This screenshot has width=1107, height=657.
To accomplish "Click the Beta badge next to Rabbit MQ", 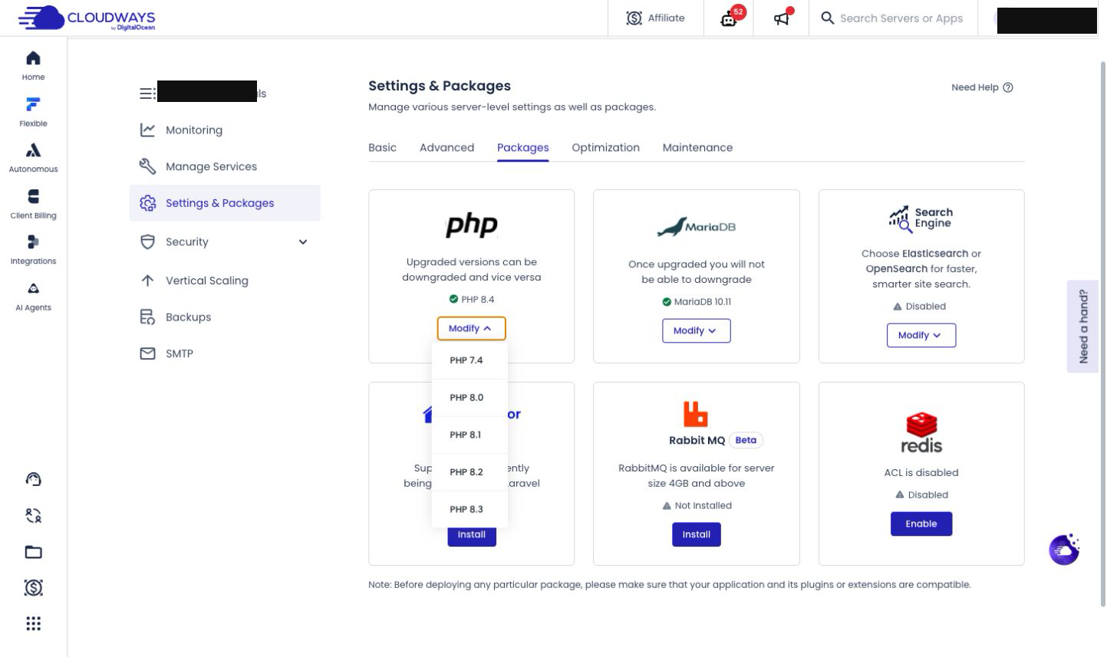I will click(x=746, y=440).
